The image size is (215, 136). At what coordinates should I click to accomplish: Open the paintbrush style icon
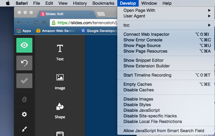coord(24,129)
